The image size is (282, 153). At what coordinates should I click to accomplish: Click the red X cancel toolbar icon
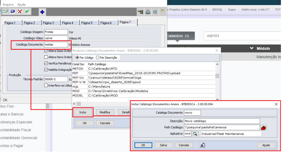pos(20,12)
